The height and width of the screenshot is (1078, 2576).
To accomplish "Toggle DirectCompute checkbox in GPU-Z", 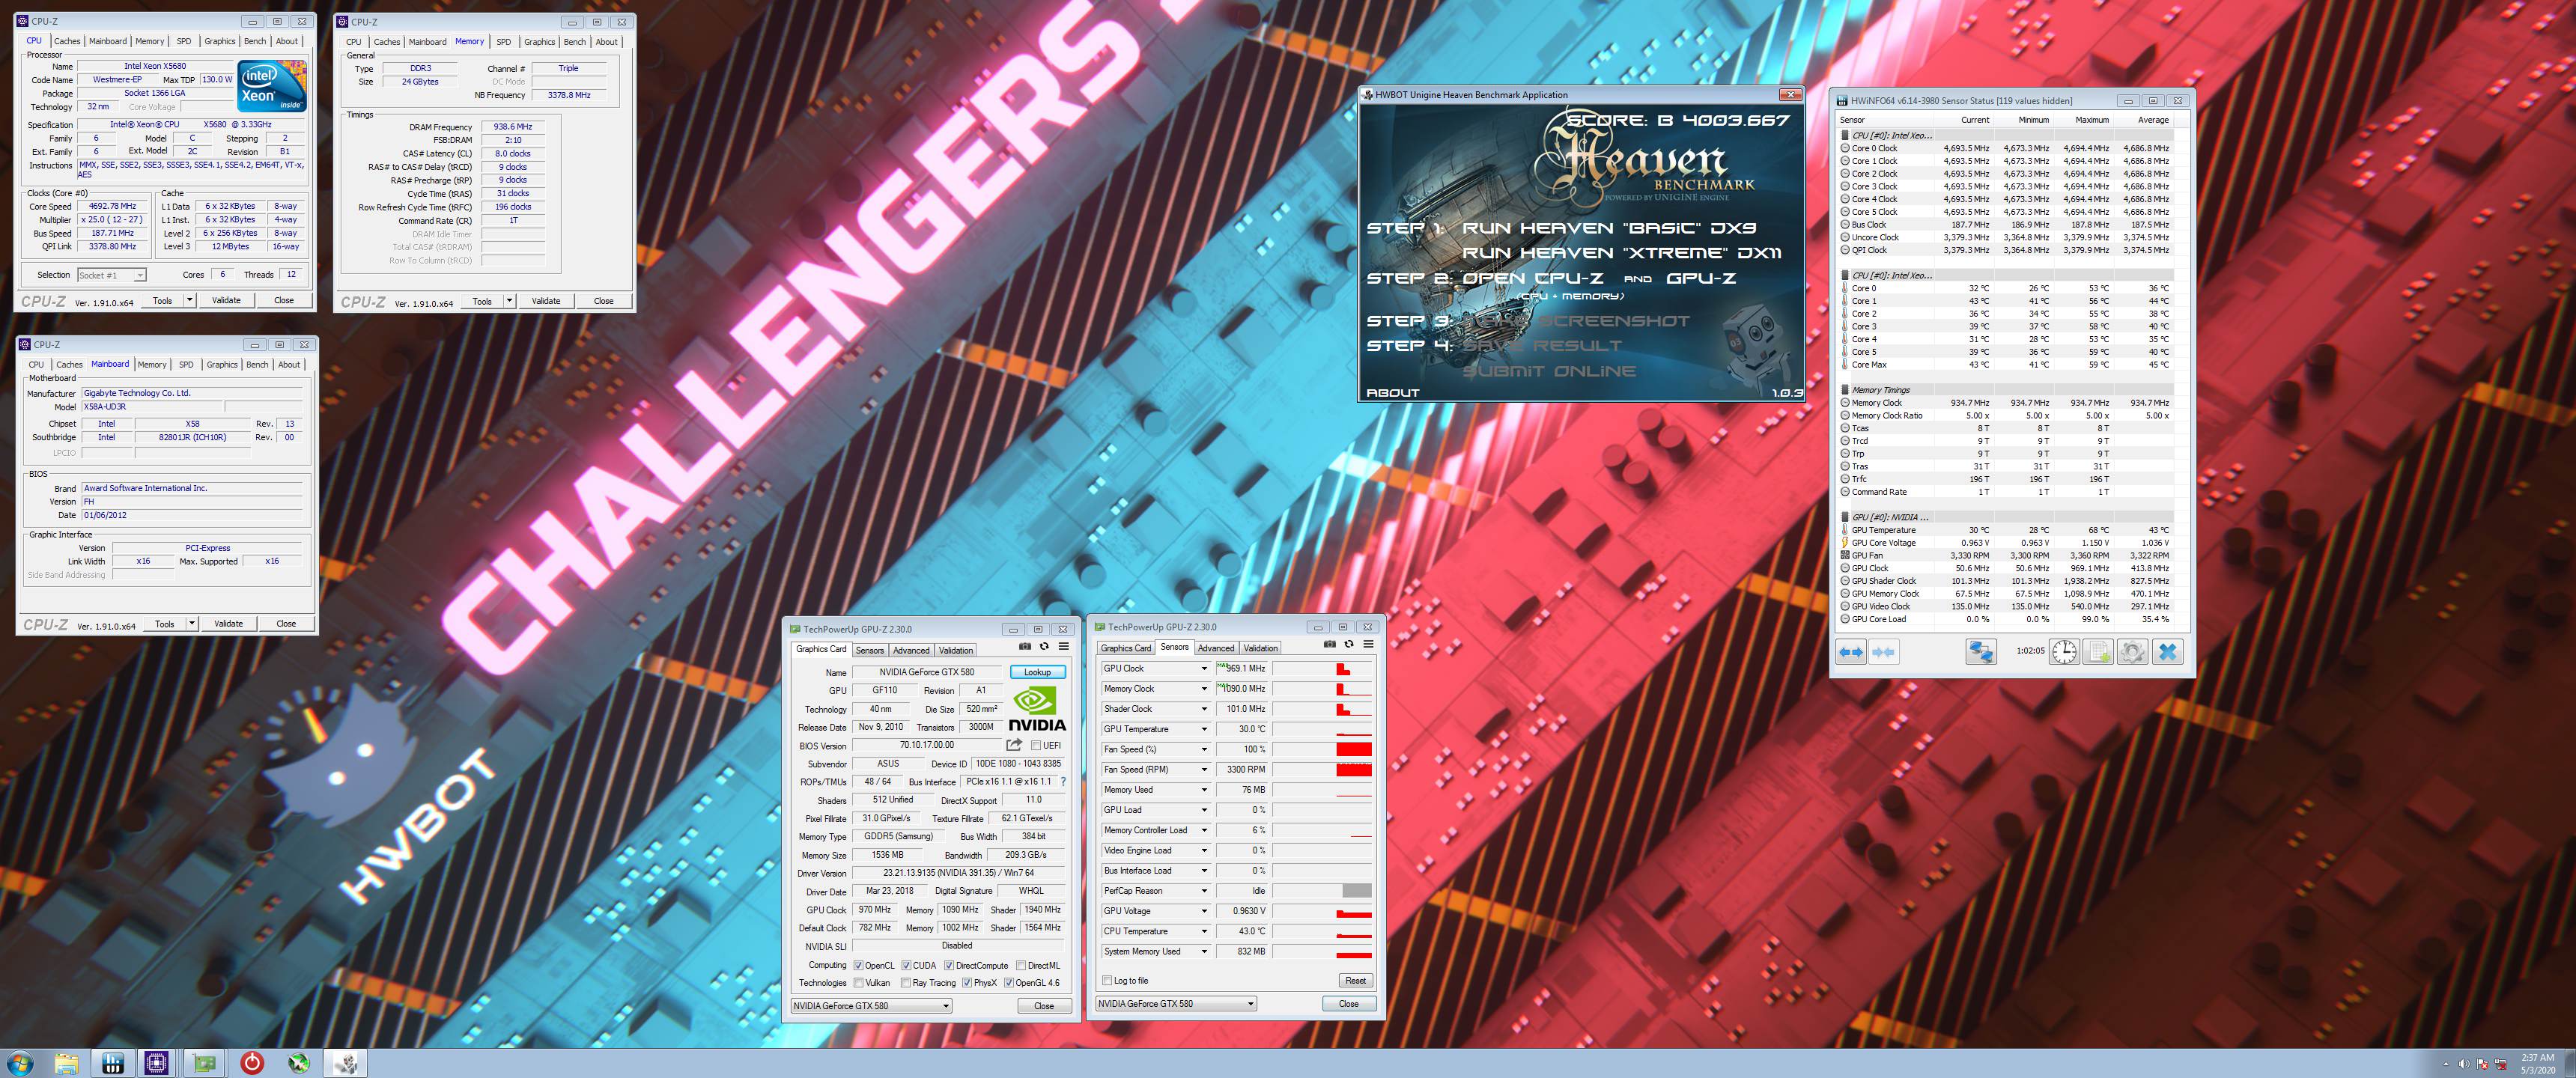I will tap(949, 966).
